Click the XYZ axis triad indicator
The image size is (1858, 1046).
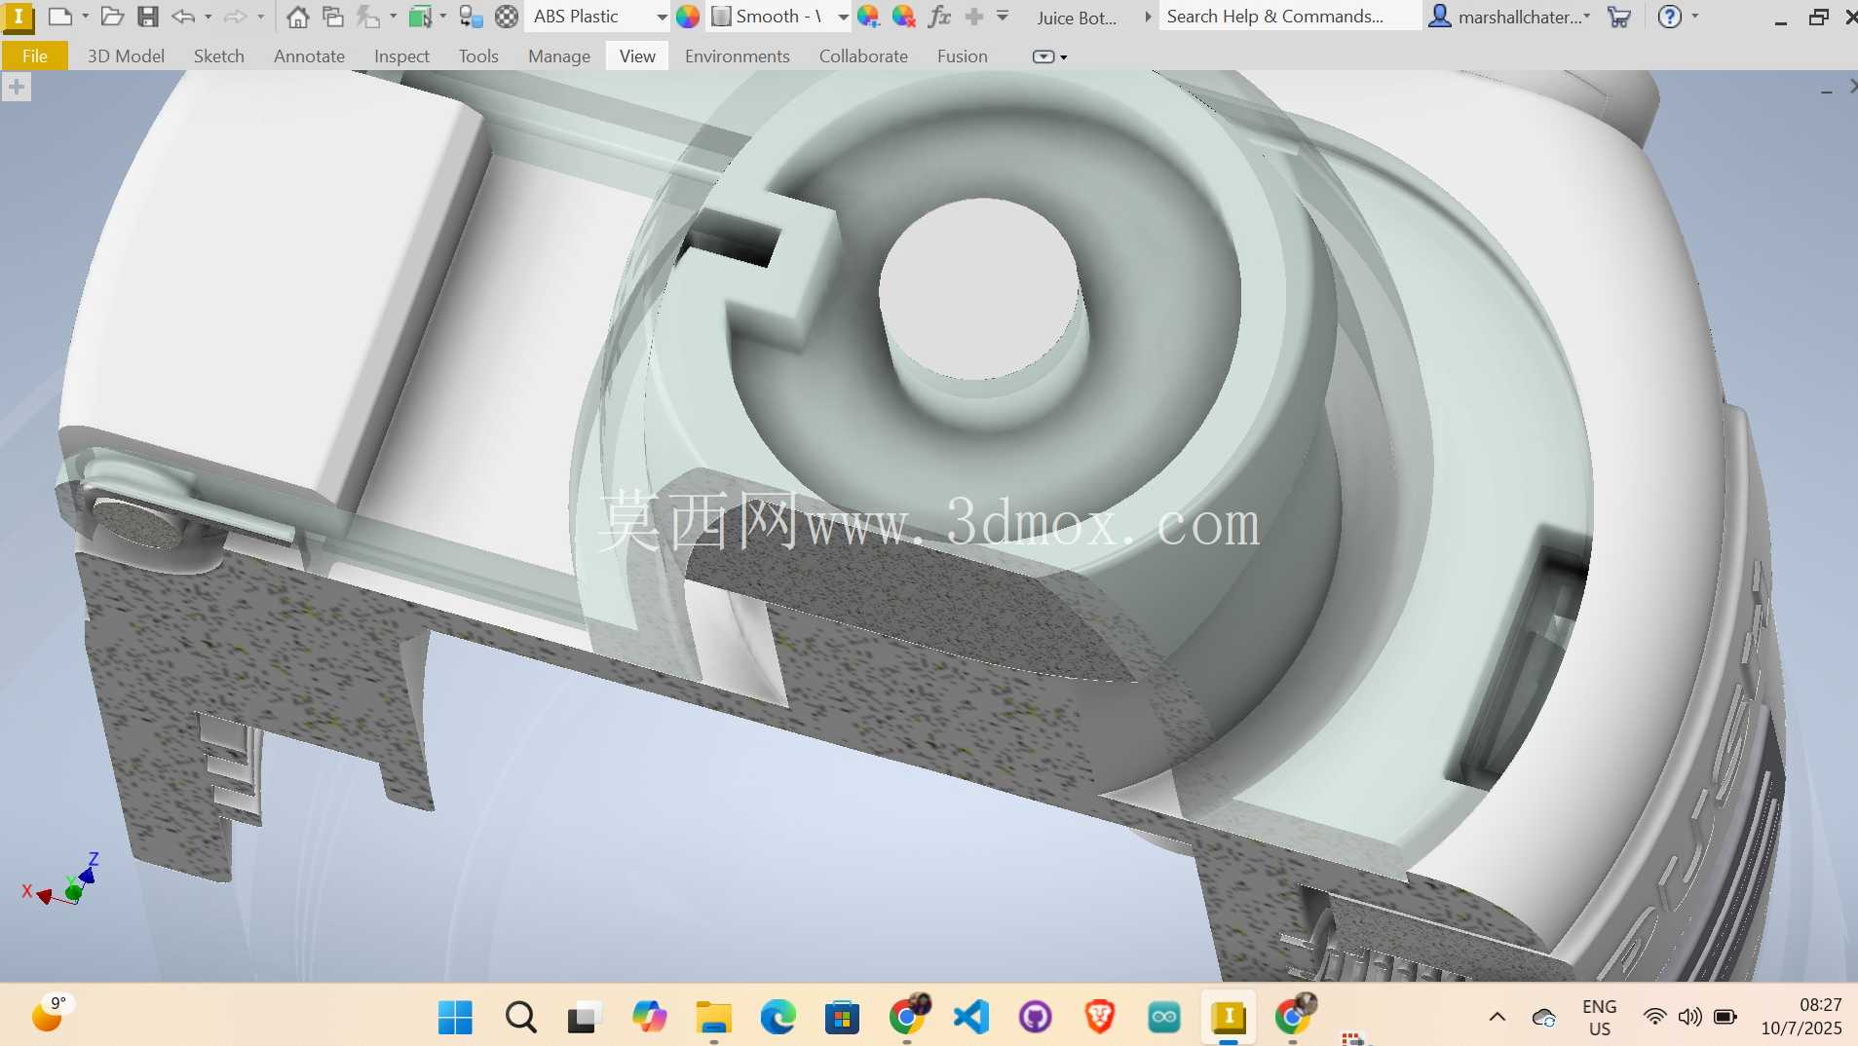[x=62, y=879]
